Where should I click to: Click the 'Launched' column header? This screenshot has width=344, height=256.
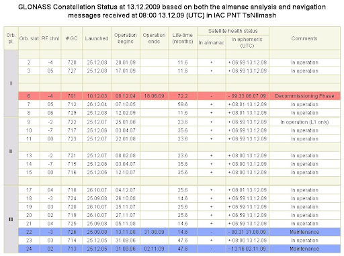[97, 38]
